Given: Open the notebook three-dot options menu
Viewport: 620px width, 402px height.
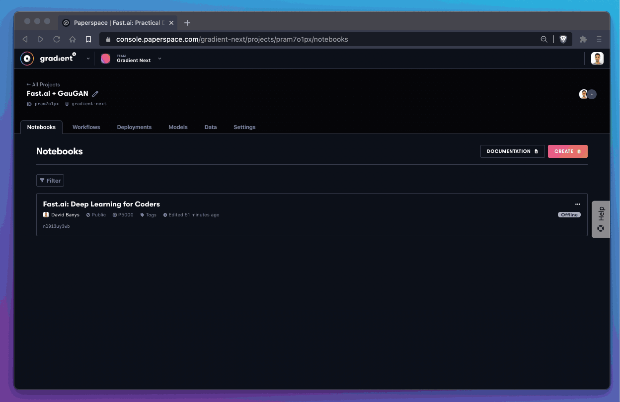Looking at the screenshot, I should tap(577, 204).
